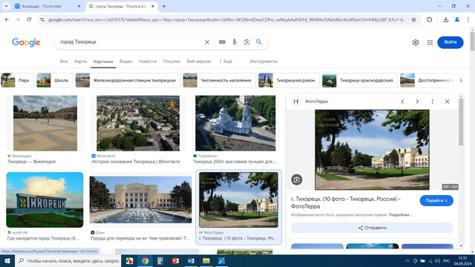475x267 pixels.
Task: Open preview panel three-dot options
Action: 432,102
